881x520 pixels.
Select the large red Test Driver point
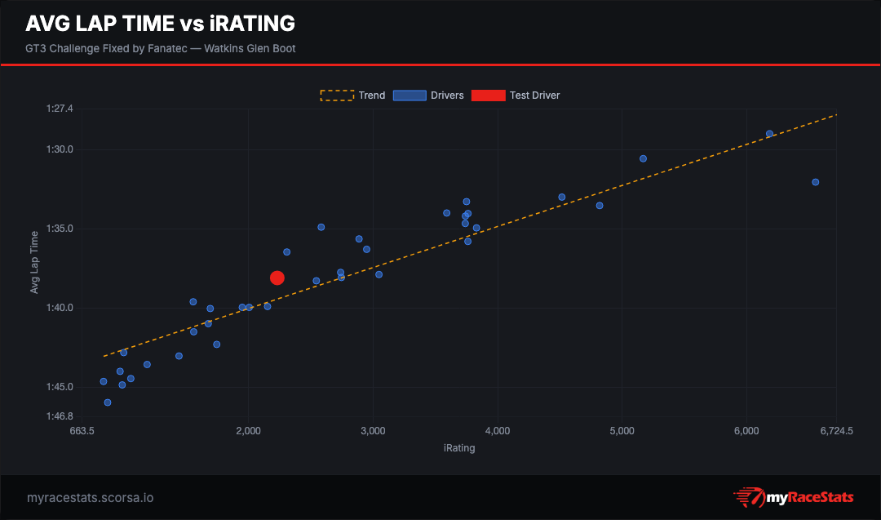pos(277,278)
